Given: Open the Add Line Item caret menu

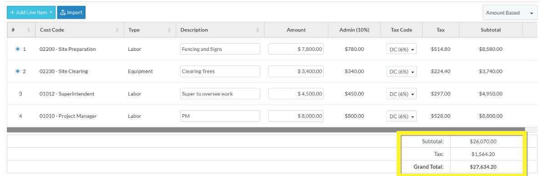Looking at the screenshot, I should click(x=51, y=12).
